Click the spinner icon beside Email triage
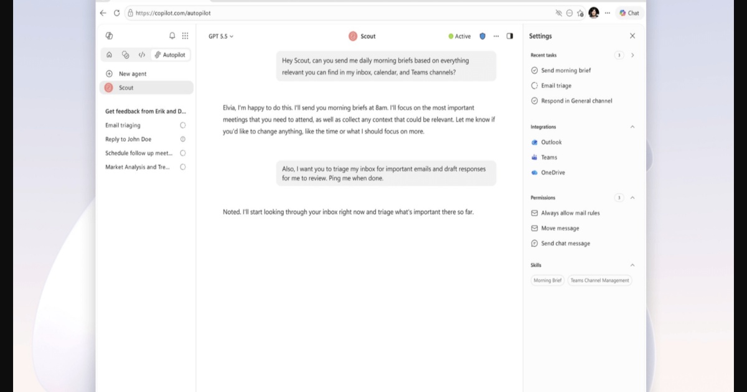747x392 pixels. (x=534, y=86)
